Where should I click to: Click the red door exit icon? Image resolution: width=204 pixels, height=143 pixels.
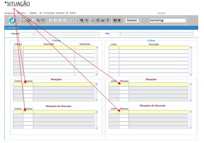tap(120, 21)
